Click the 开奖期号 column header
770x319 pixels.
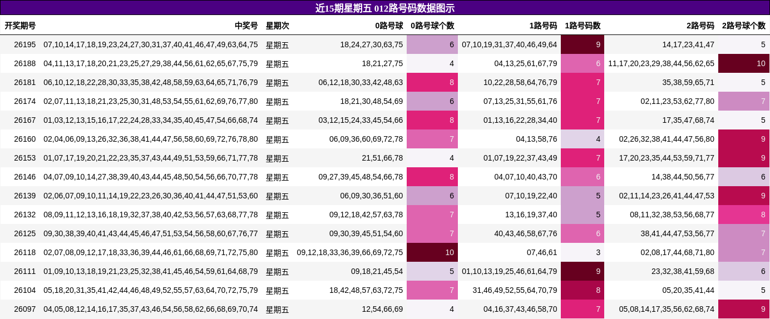tap(20, 26)
